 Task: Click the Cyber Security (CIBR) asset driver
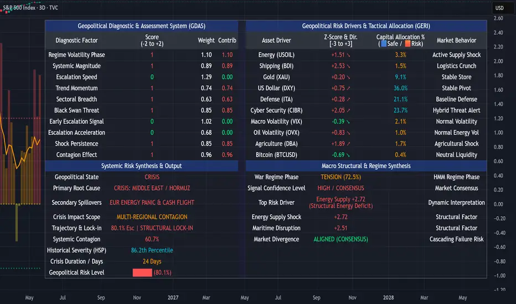(x=276, y=111)
